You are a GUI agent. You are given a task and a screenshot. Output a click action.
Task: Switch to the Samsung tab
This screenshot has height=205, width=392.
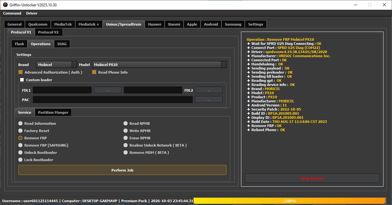tap(233, 24)
